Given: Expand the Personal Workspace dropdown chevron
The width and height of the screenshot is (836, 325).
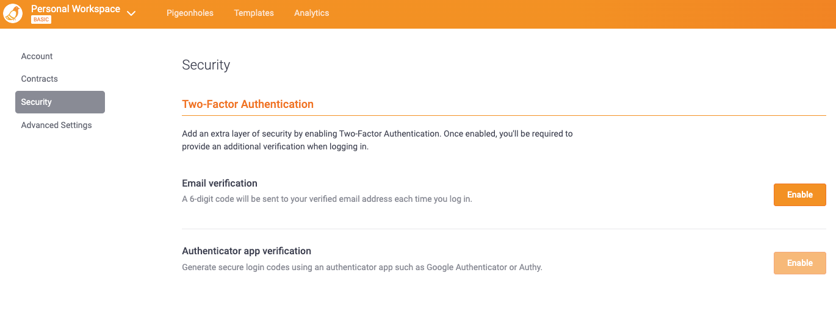Looking at the screenshot, I should click(131, 13).
